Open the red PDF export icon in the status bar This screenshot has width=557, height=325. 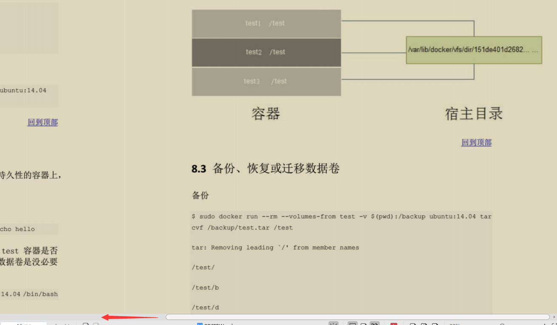coord(393,323)
